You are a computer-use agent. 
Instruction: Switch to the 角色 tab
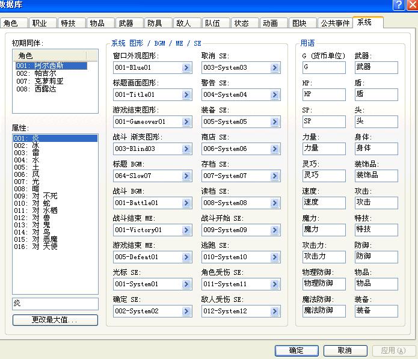pos(14,23)
